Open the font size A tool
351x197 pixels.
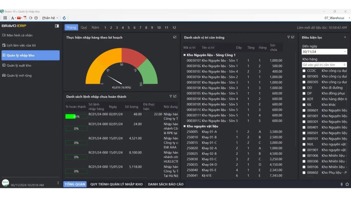click(13, 18)
